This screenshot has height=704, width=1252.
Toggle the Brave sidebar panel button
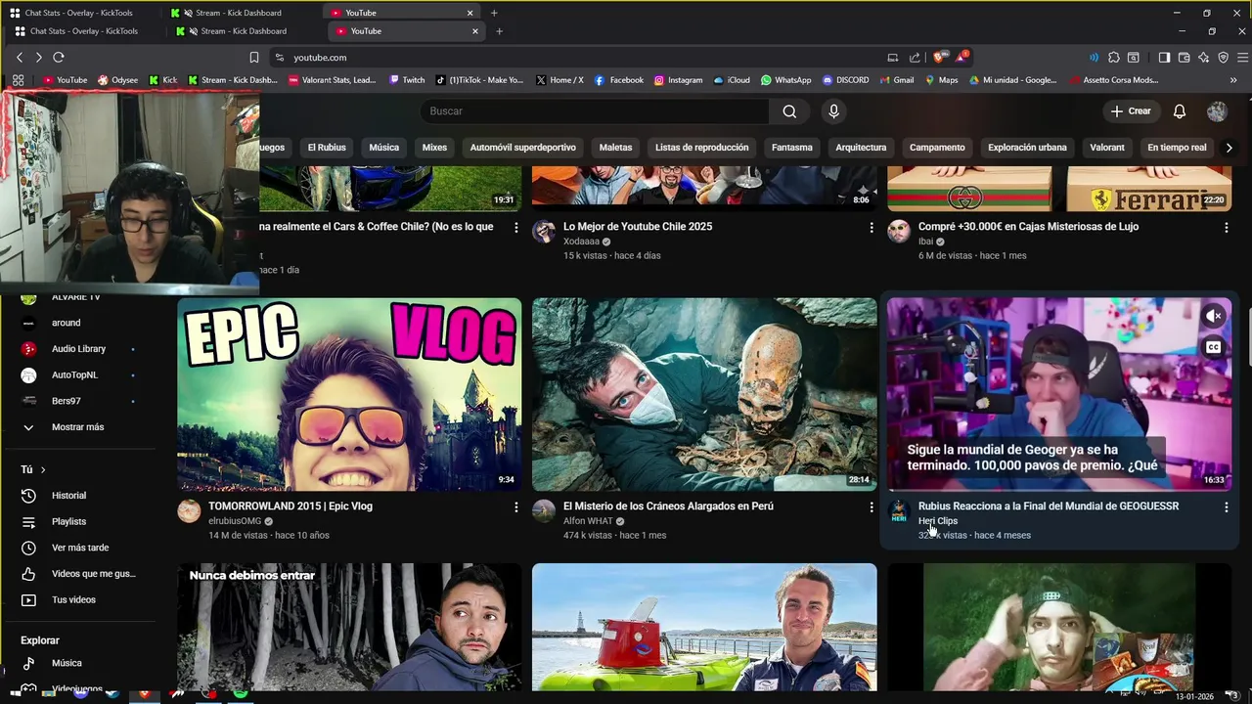1165,58
